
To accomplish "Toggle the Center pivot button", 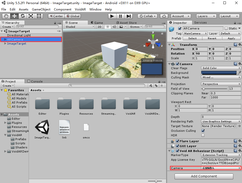I will tap(56, 16).
